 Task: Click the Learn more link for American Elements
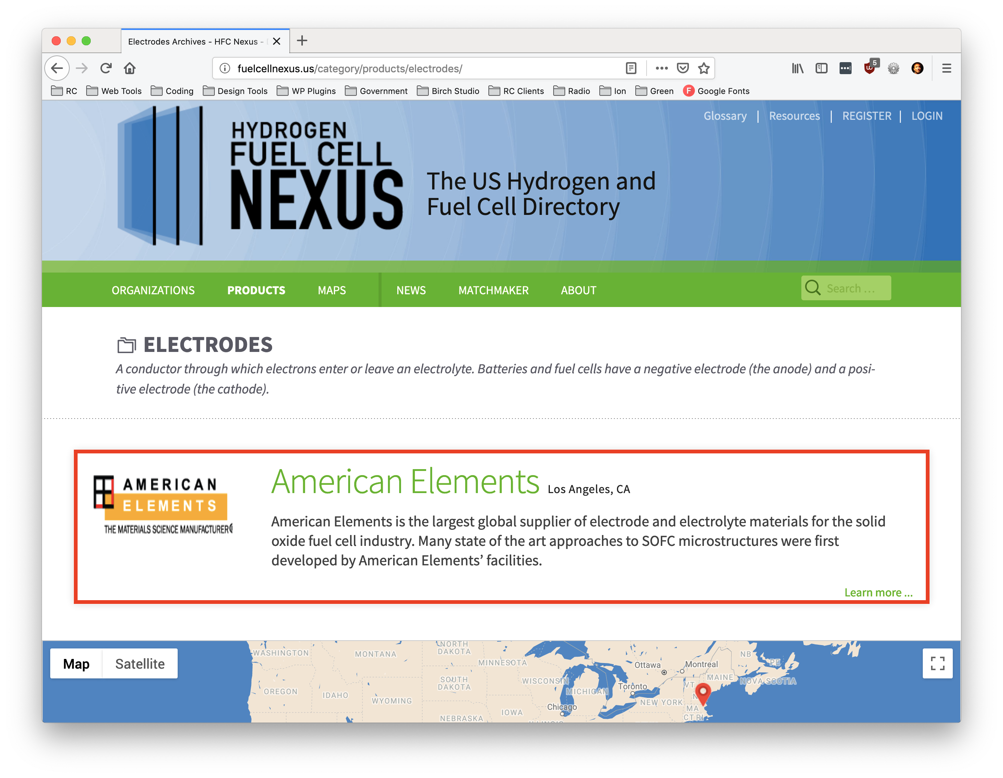878,592
